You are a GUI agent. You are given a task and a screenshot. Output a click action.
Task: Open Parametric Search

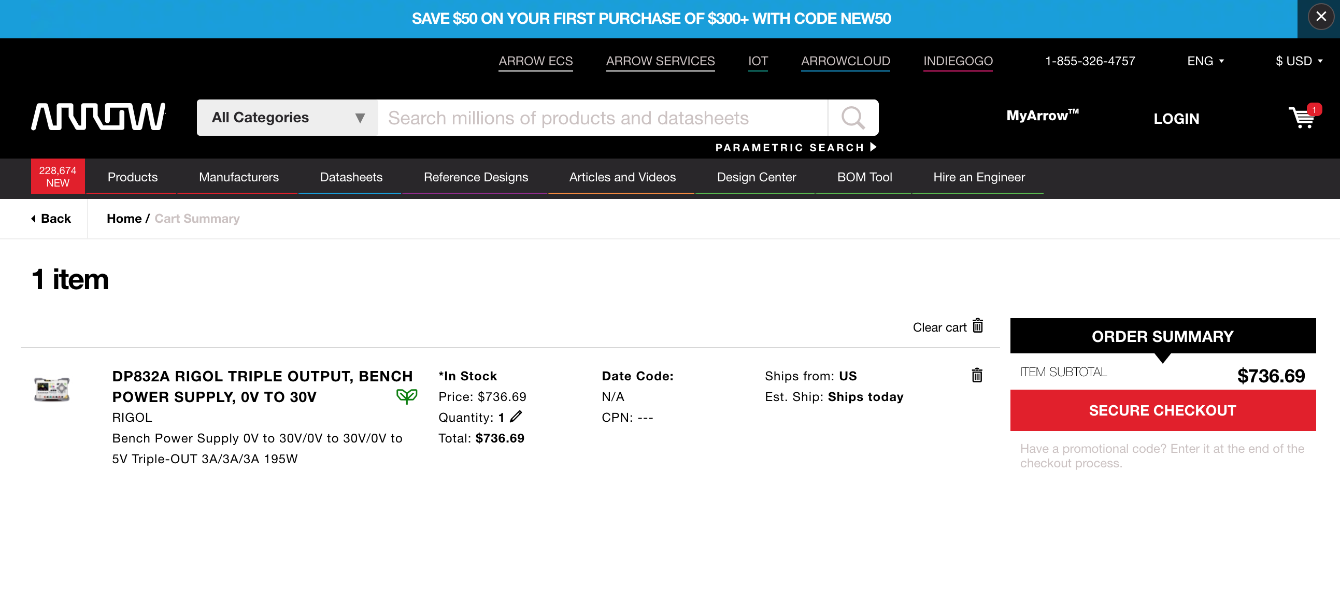[x=796, y=148]
